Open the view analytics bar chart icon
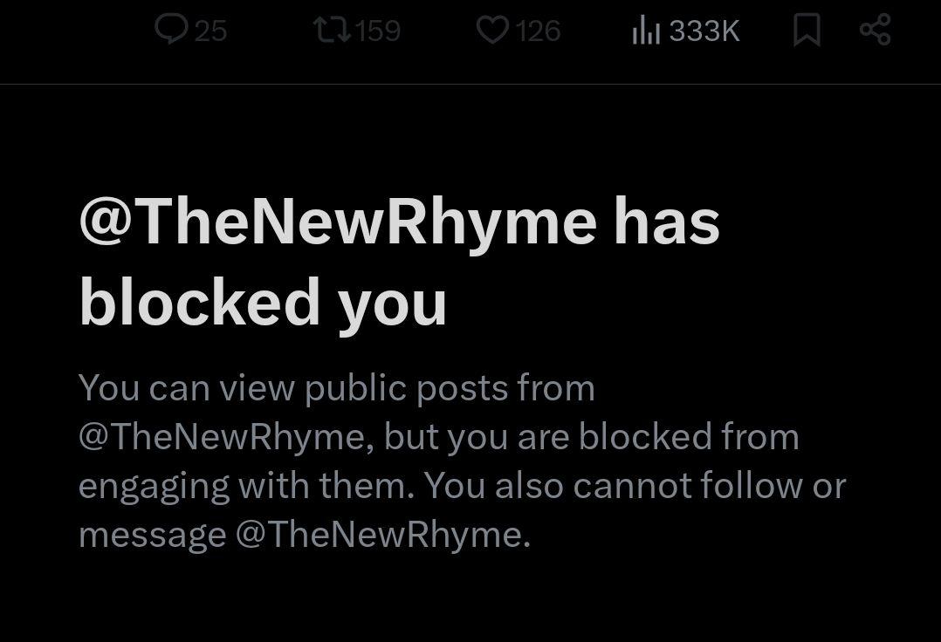 coord(645,31)
